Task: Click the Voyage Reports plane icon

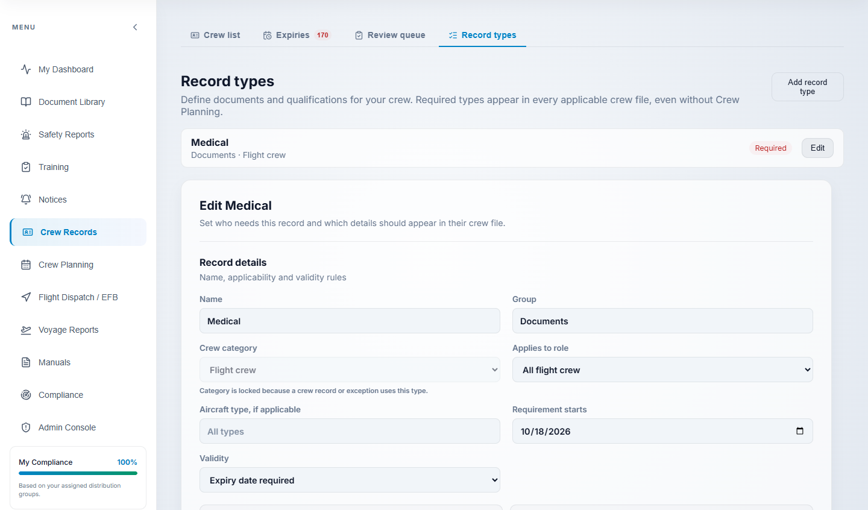Action: [26, 330]
